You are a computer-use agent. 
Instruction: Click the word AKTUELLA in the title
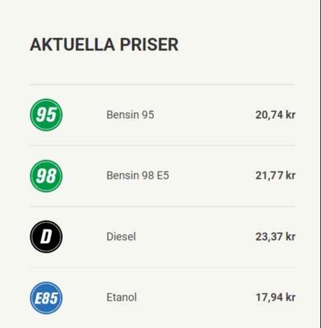click(72, 44)
